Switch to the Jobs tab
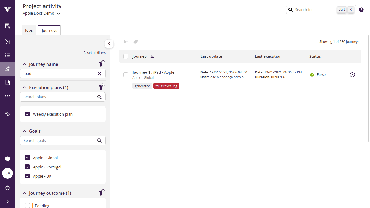The image size is (370, 208). click(29, 30)
